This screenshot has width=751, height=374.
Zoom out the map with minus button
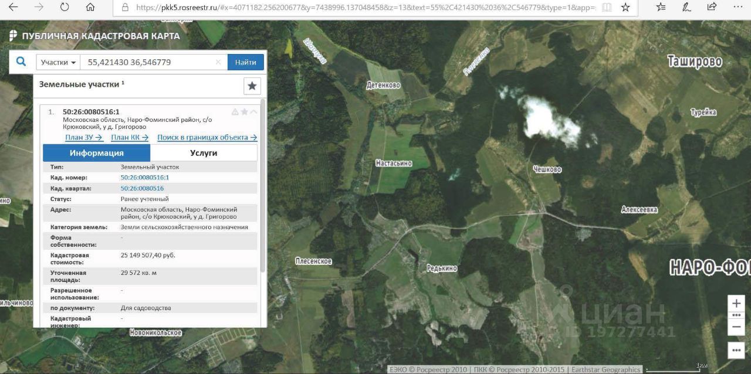coord(737,327)
